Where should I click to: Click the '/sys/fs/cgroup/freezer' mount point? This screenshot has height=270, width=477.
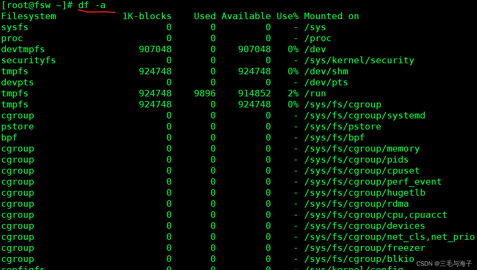click(364, 248)
